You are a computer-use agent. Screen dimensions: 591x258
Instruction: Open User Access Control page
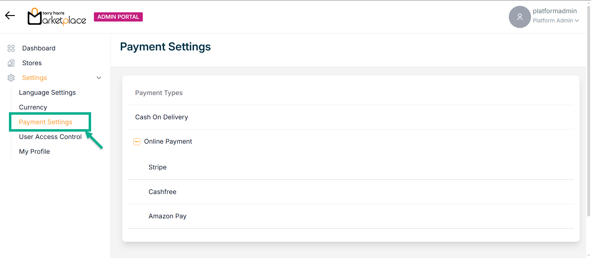(50, 137)
